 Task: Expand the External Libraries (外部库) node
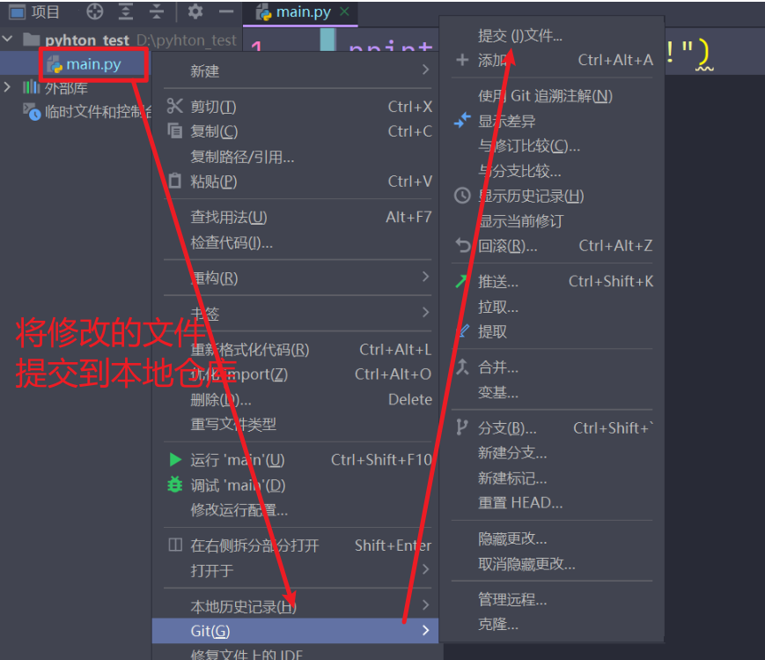click(x=8, y=87)
